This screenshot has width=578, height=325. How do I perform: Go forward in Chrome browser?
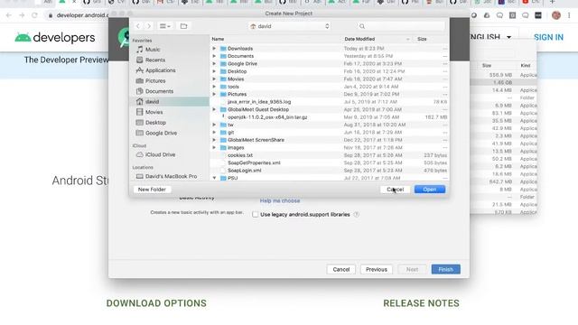[22, 15]
